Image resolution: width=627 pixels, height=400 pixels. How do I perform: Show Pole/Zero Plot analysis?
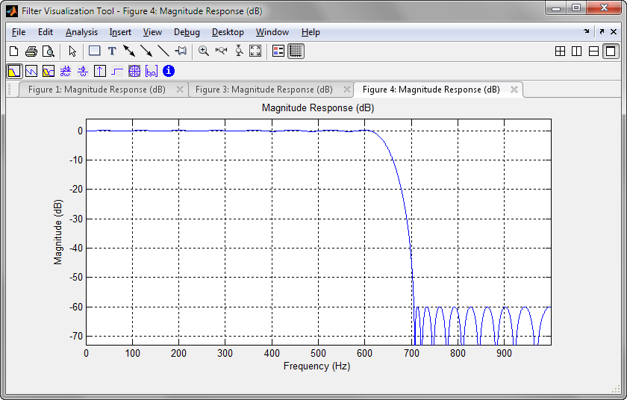point(134,71)
